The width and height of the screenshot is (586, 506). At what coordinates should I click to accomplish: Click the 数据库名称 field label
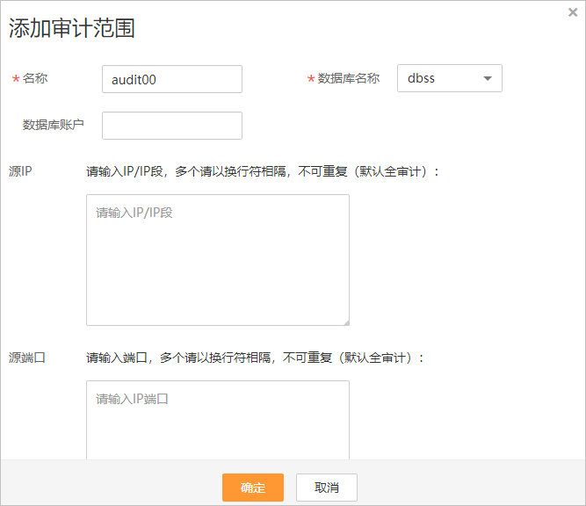pos(349,78)
